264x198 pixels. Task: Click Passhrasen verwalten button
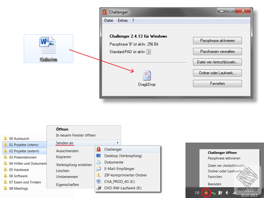pyautogui.click(x=217, y=51)
